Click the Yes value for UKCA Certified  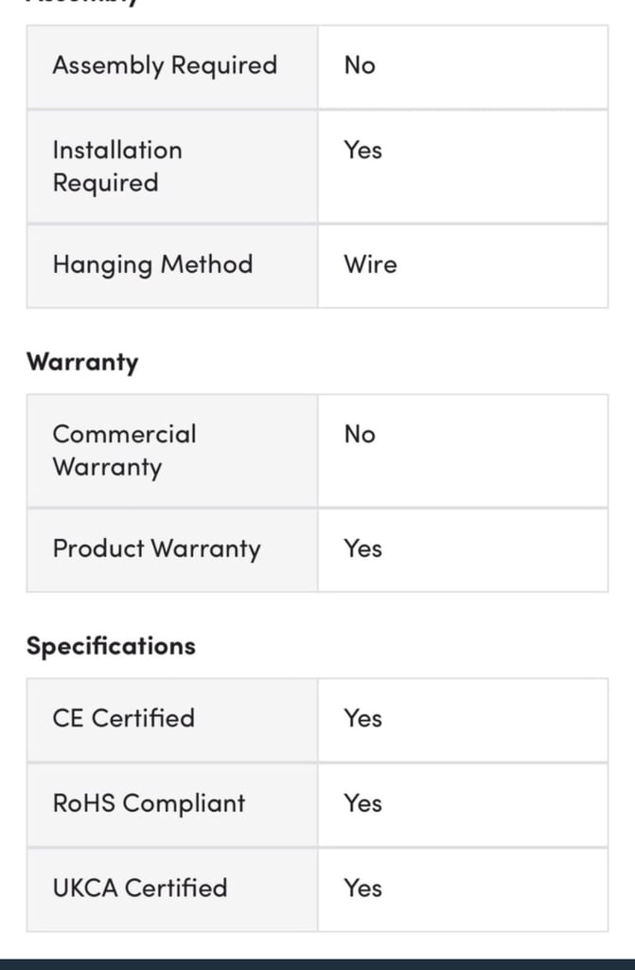(x=363, y=888)
